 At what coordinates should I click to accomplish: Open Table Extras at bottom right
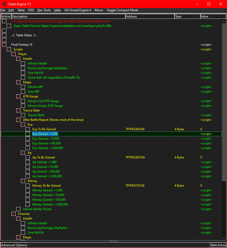click(x=218, y=245)
